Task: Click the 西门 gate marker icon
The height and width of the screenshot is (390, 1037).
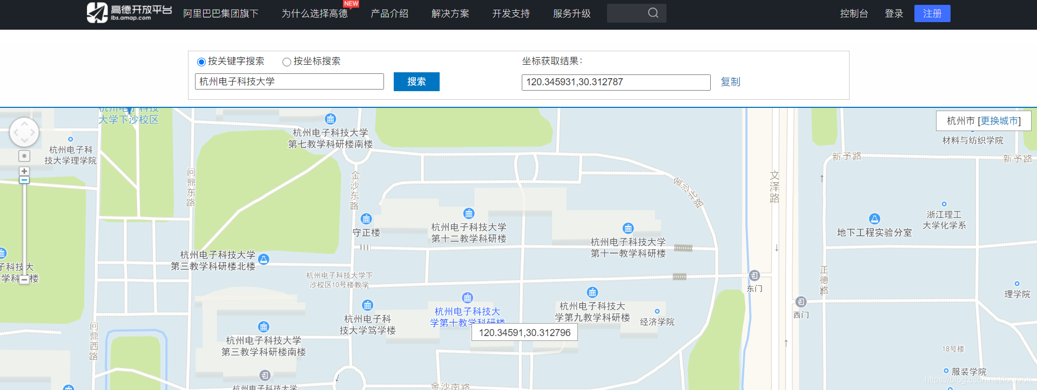Action: click(801, 302)
